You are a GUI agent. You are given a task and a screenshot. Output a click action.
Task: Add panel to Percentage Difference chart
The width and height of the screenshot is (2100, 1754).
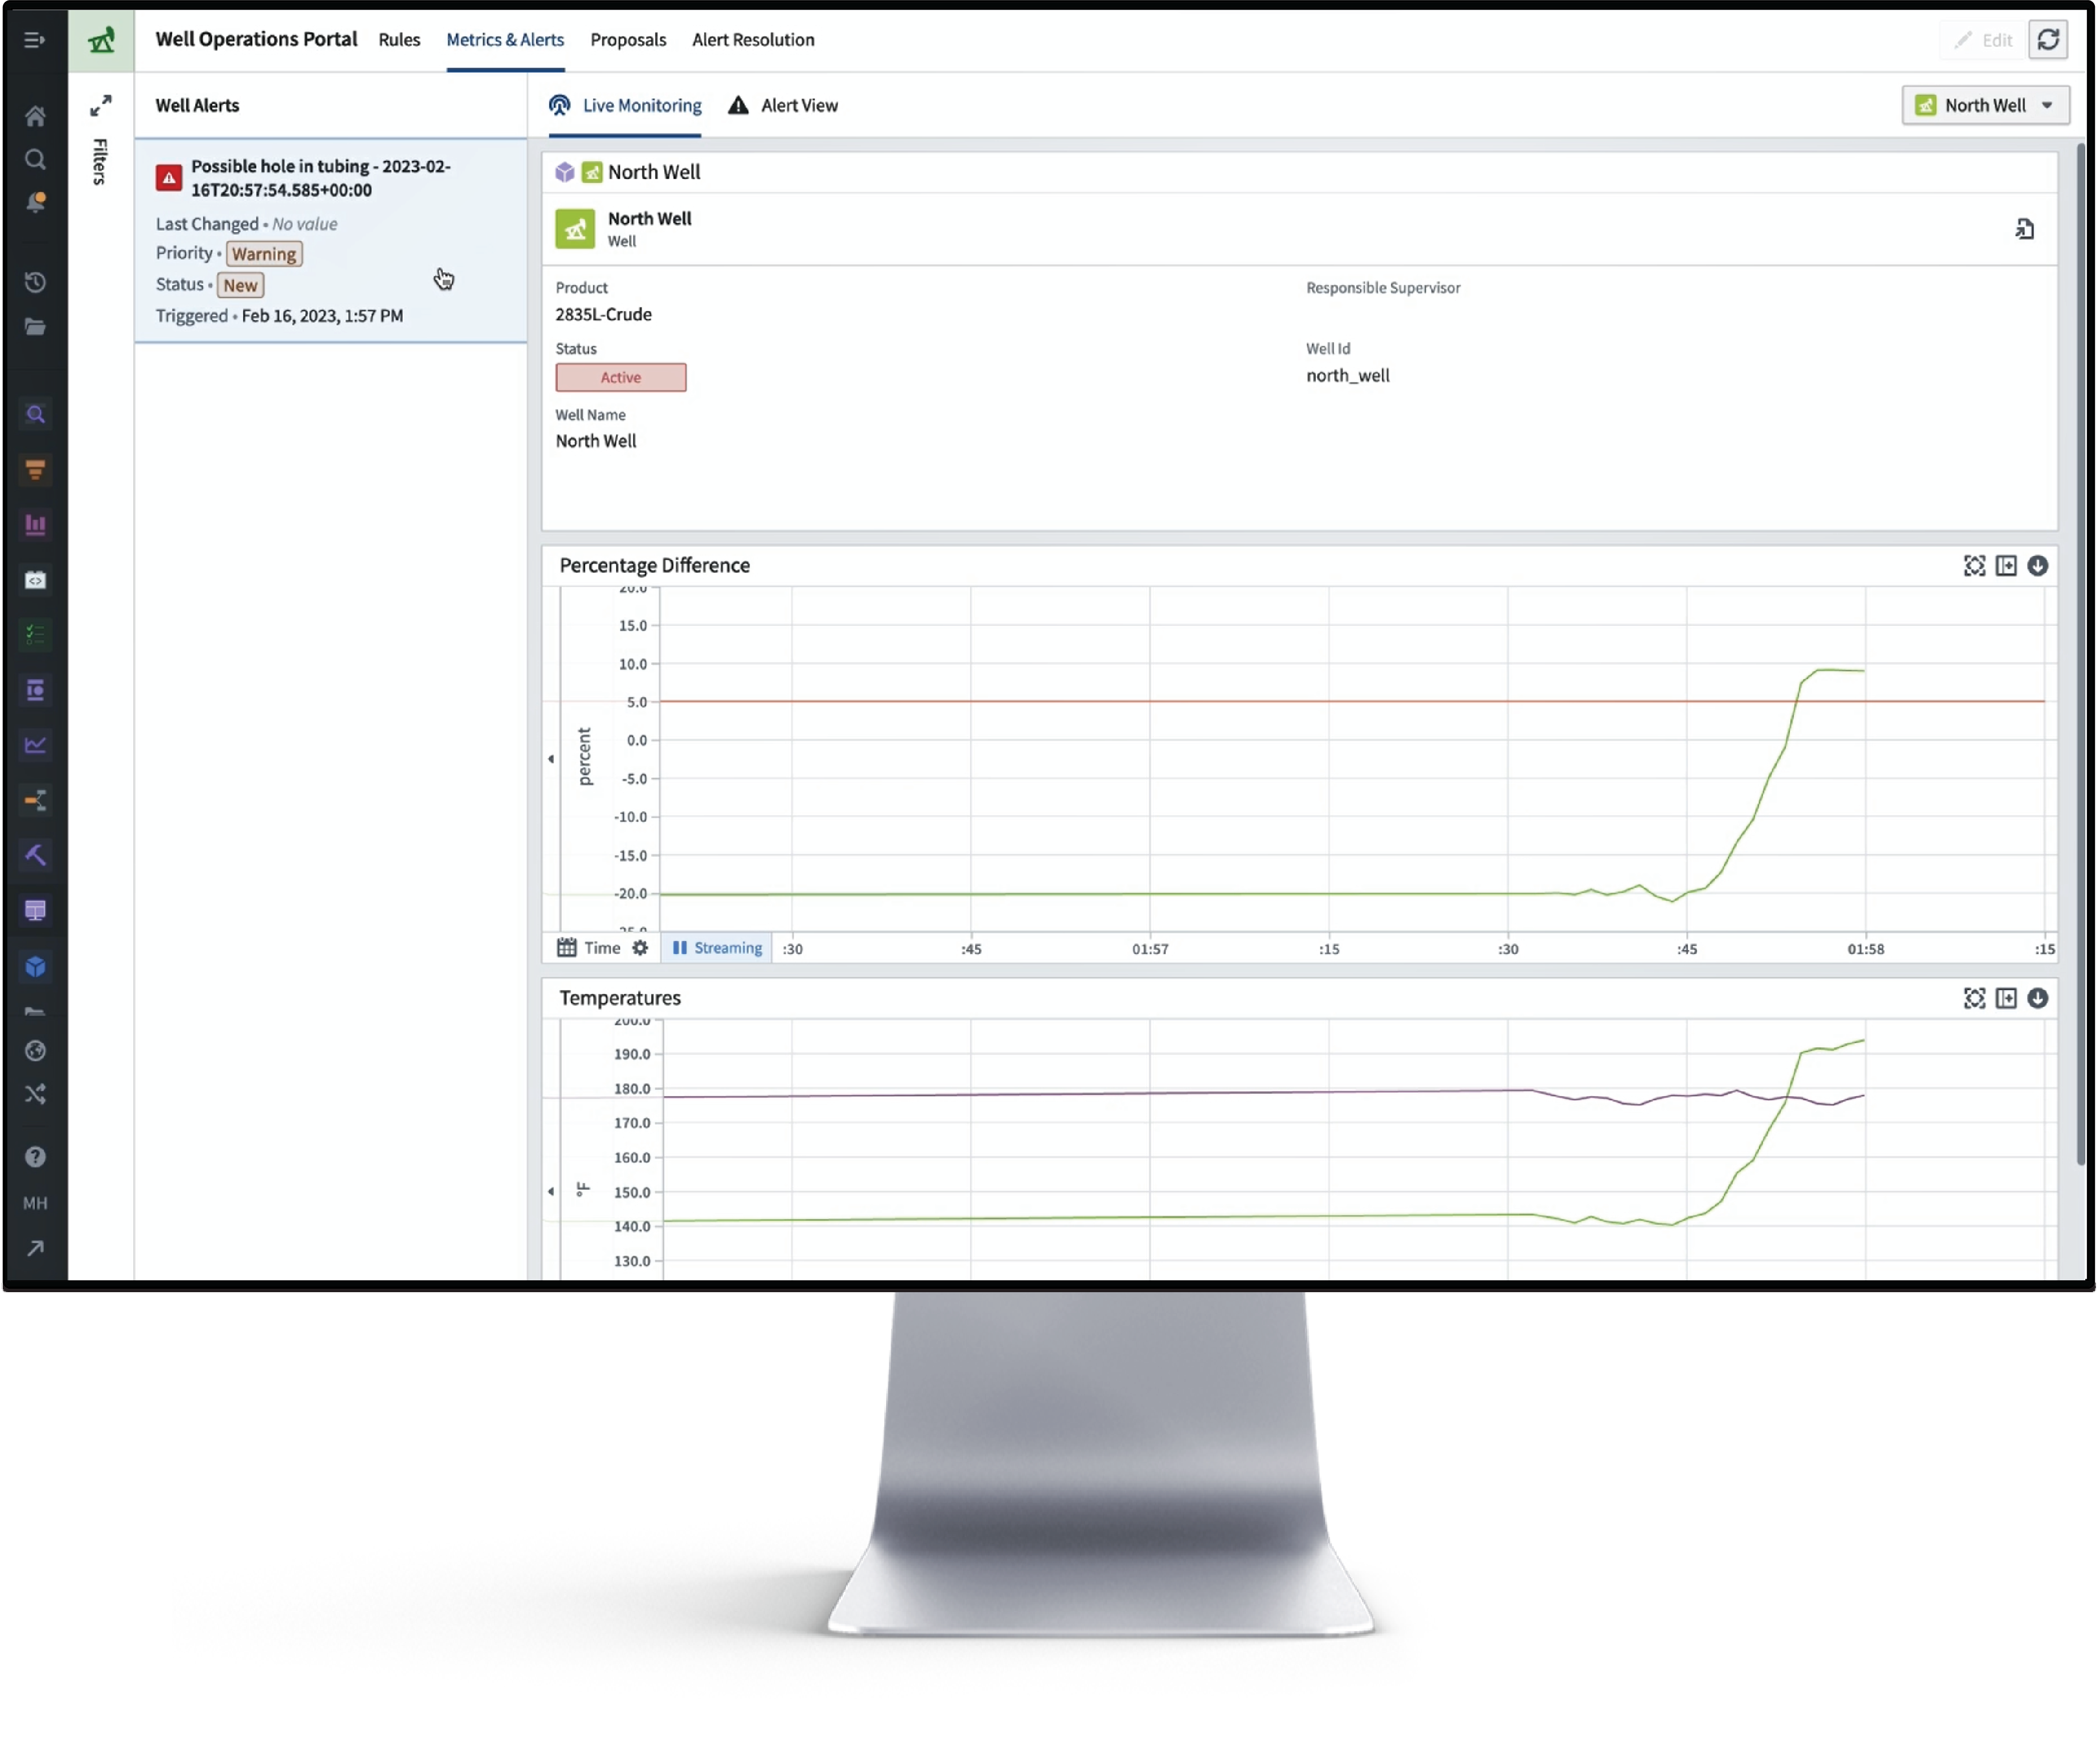[x=2006, y=566]
